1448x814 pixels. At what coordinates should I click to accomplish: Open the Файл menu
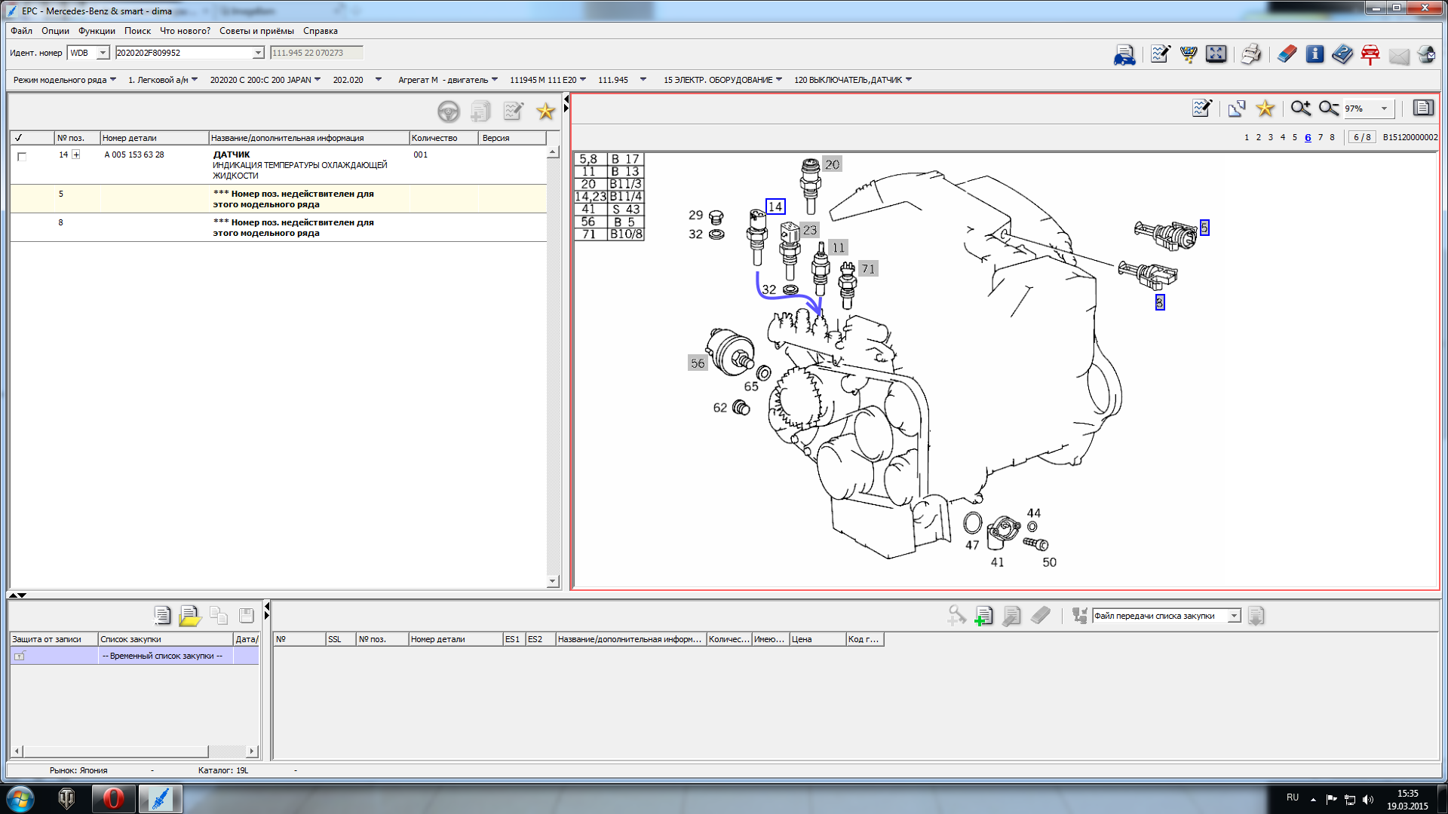click(21, 31)
